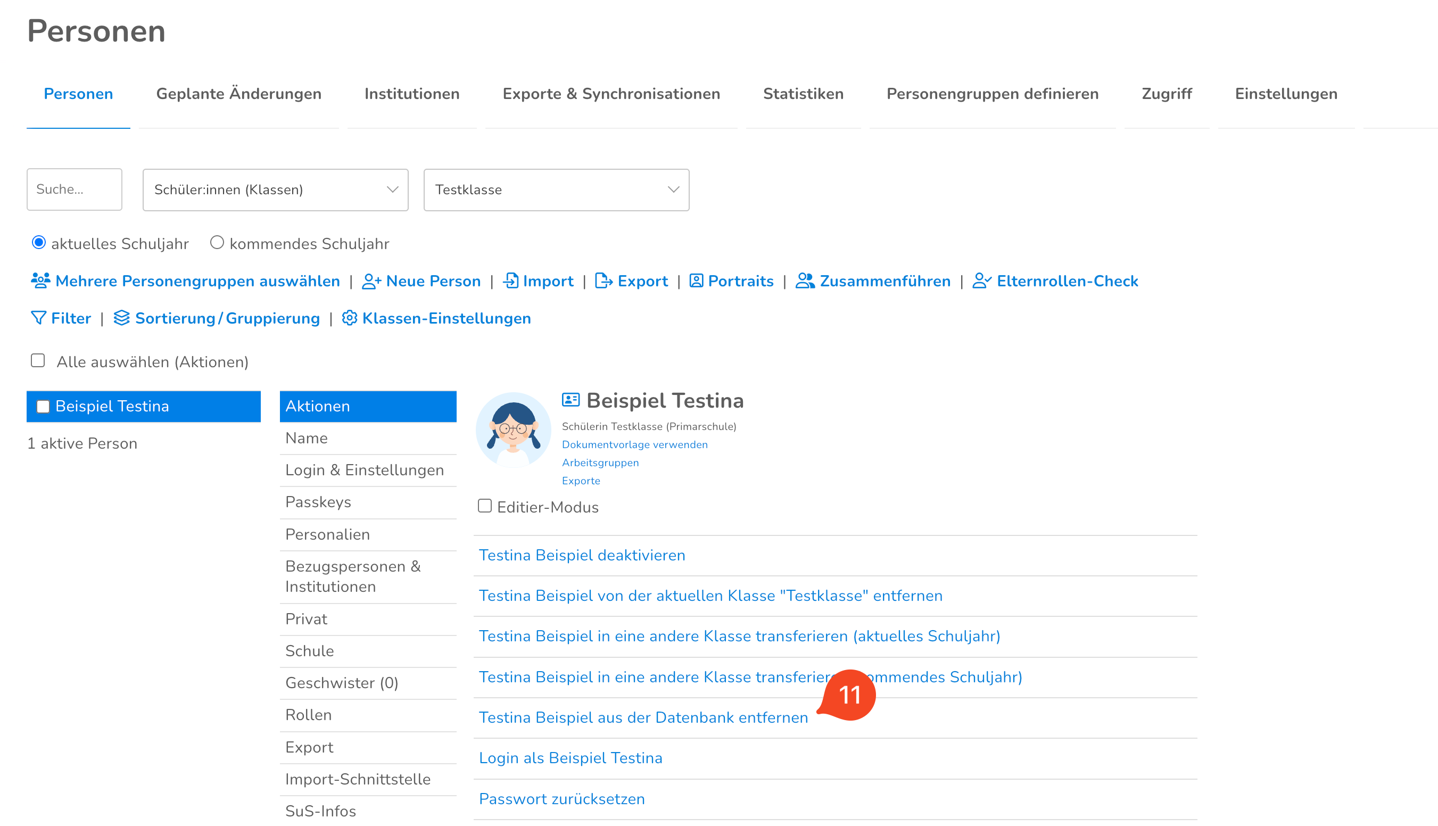Open the Statistiken tab
1438x826 pixels.
tap(803, 94)
